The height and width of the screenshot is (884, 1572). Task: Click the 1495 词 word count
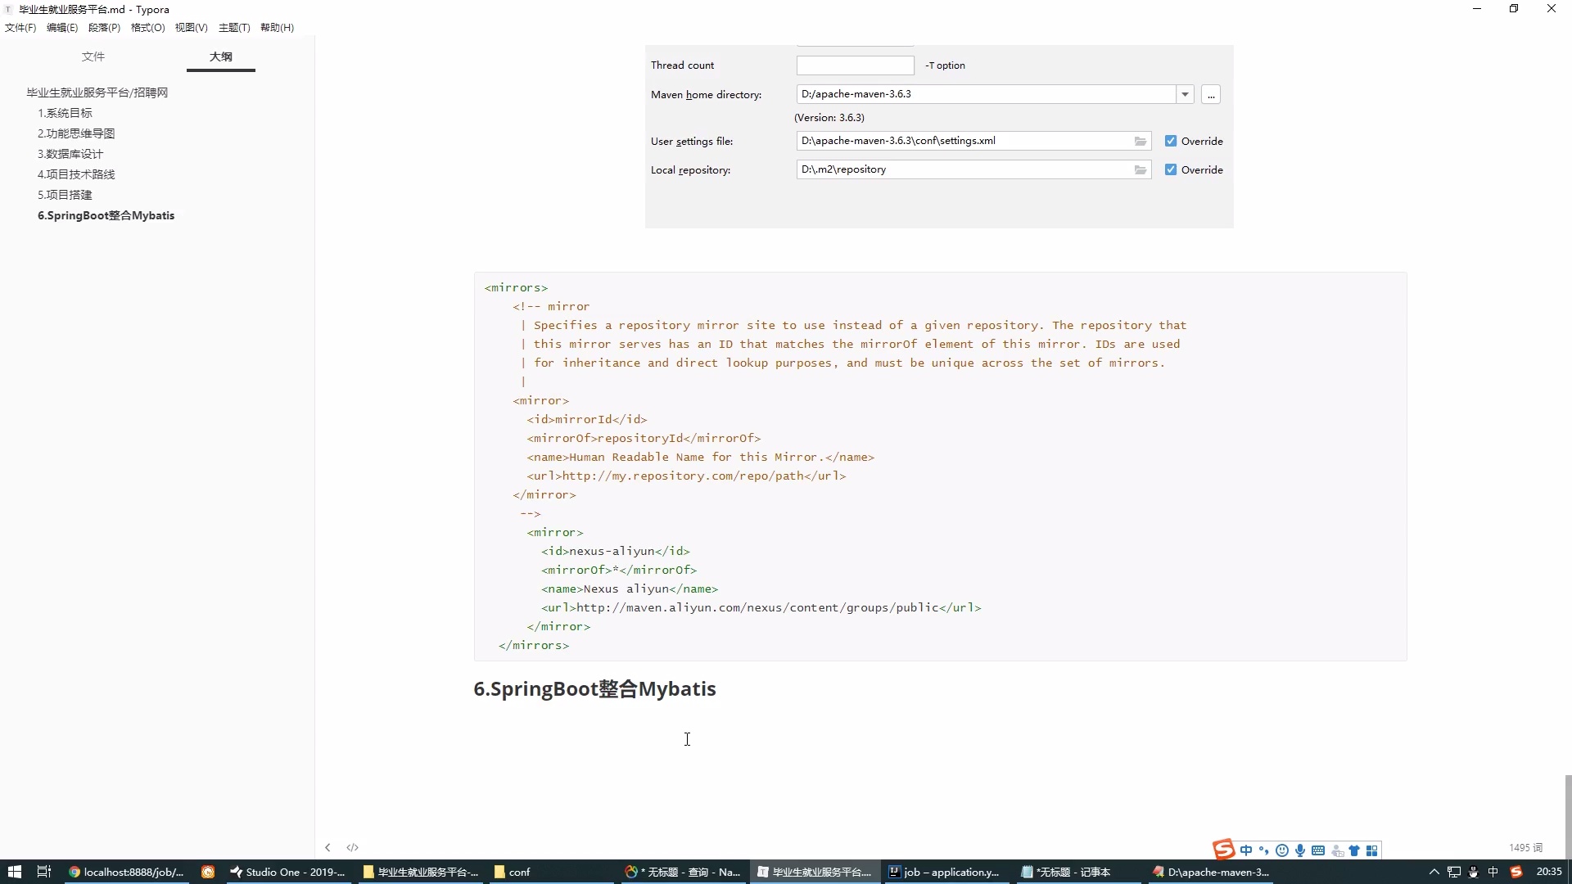1525,847
